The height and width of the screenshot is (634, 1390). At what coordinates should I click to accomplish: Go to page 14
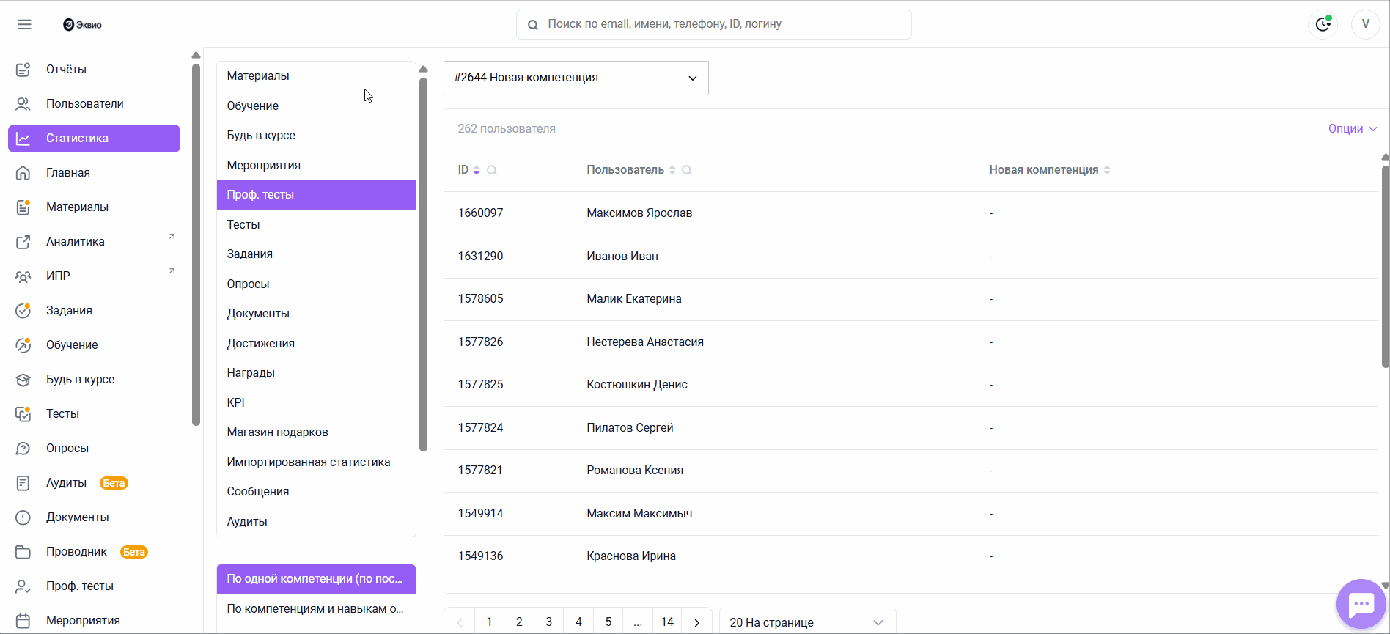tap(666, 622)
